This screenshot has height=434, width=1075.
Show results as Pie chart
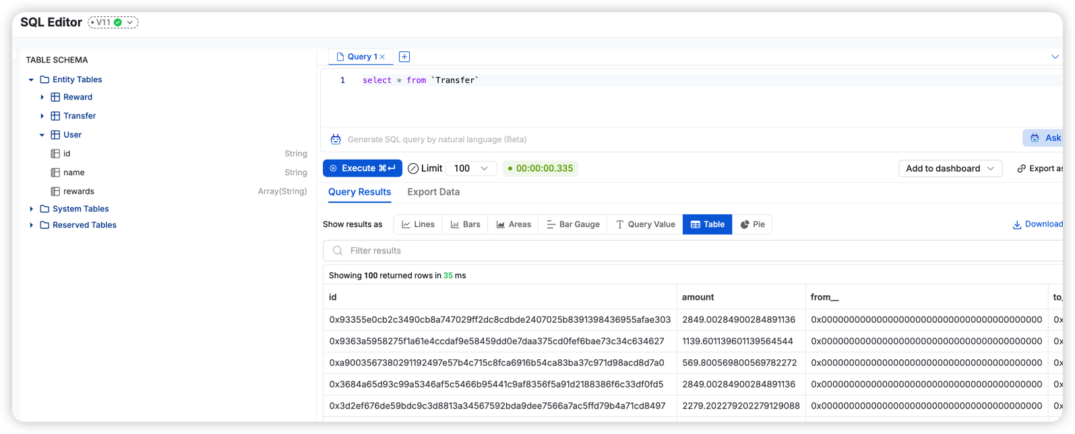pos(752,224)
